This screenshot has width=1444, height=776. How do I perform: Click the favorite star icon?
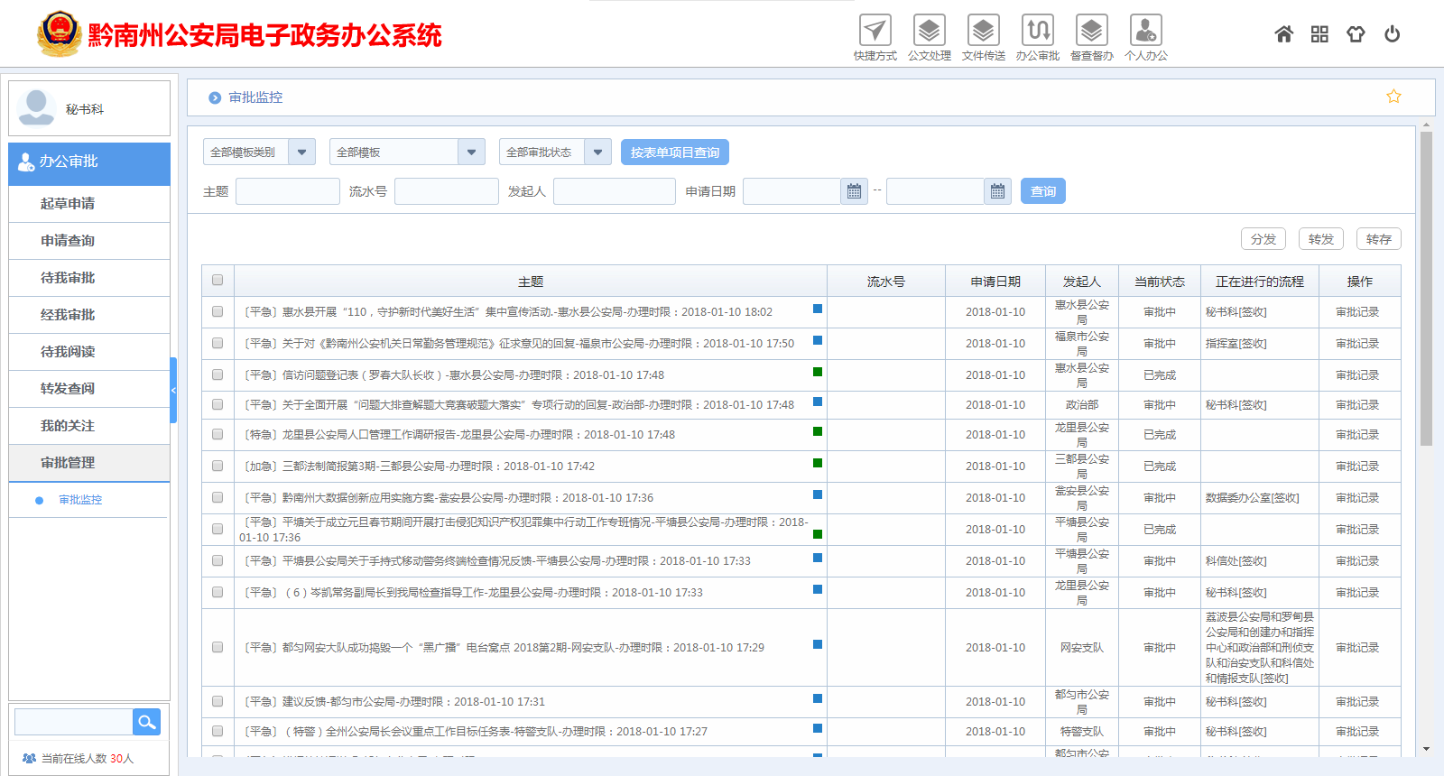[x=1393, y=97]
